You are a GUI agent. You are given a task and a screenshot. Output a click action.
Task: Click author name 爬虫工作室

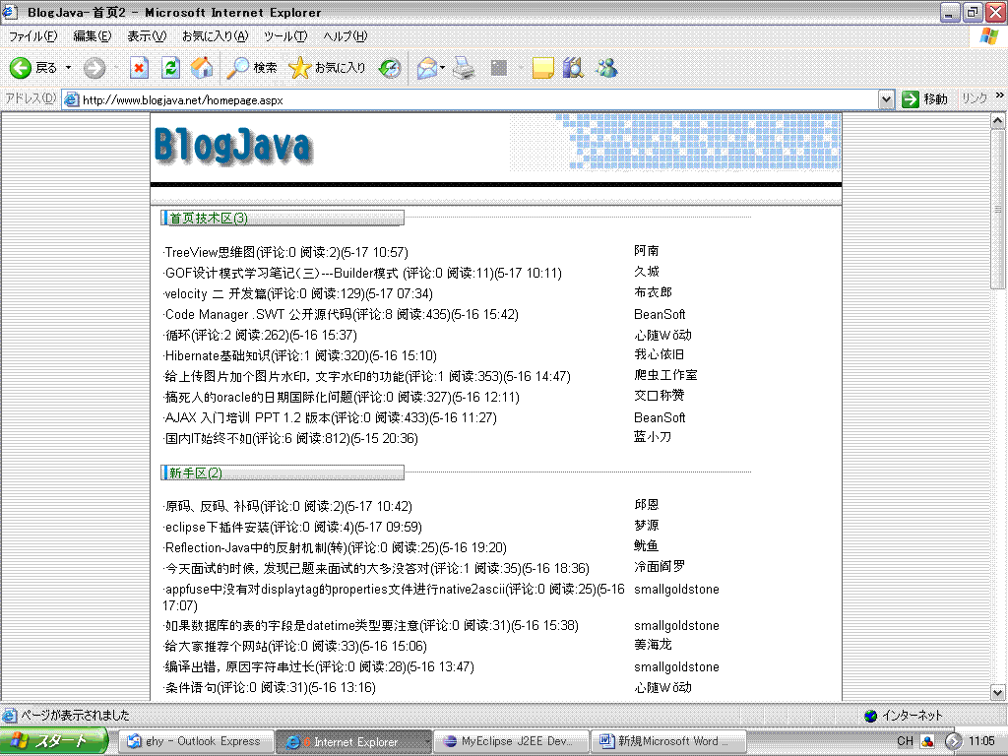coord(665,375)
